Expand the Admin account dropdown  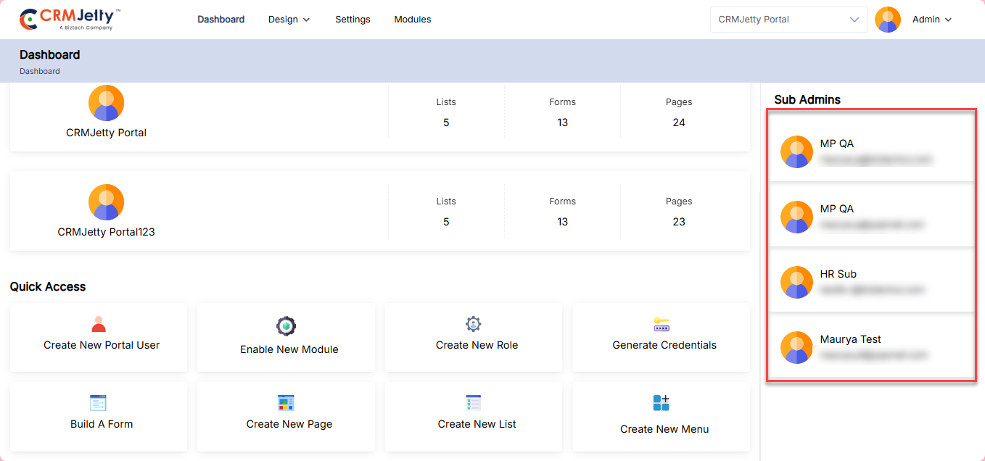[x=932, y=20]
